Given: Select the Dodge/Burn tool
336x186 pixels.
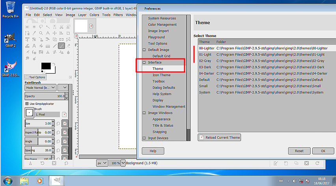Looking at the screenshot, I should coord(34,58).
